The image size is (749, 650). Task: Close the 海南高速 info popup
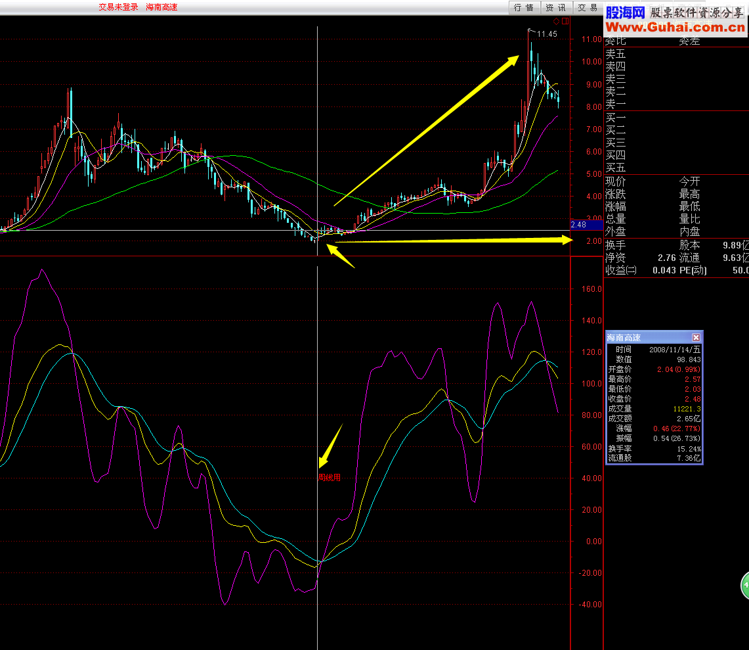click(x=696, y=337)
